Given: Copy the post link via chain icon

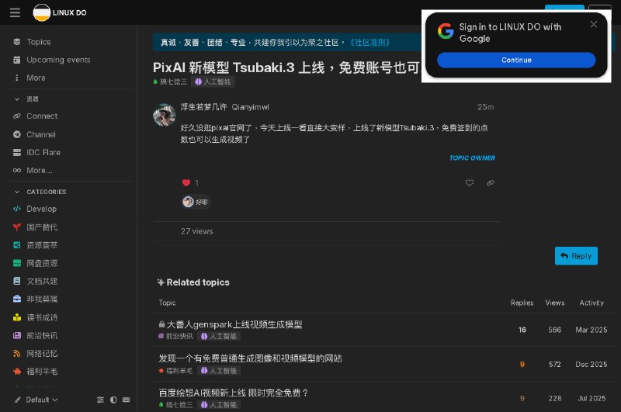Looking at the screenshot, I should coord(491,183).
